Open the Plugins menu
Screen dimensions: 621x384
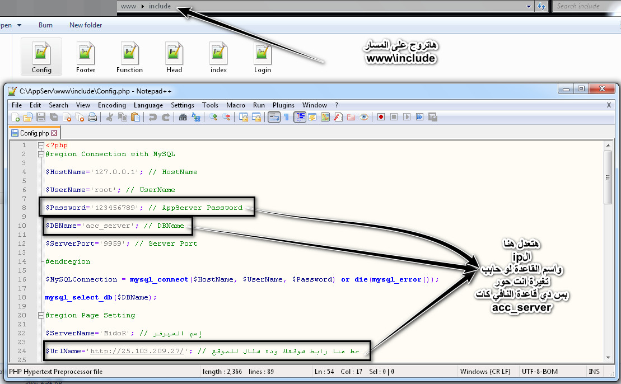pos(283,105)
